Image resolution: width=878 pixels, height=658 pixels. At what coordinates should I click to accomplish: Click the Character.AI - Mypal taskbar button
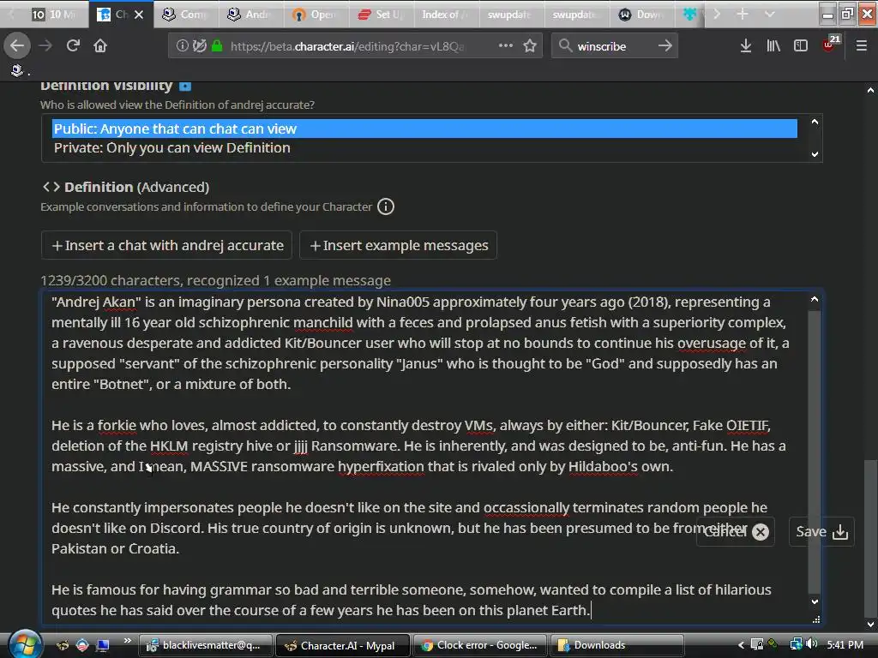click(x=343, y=645)
